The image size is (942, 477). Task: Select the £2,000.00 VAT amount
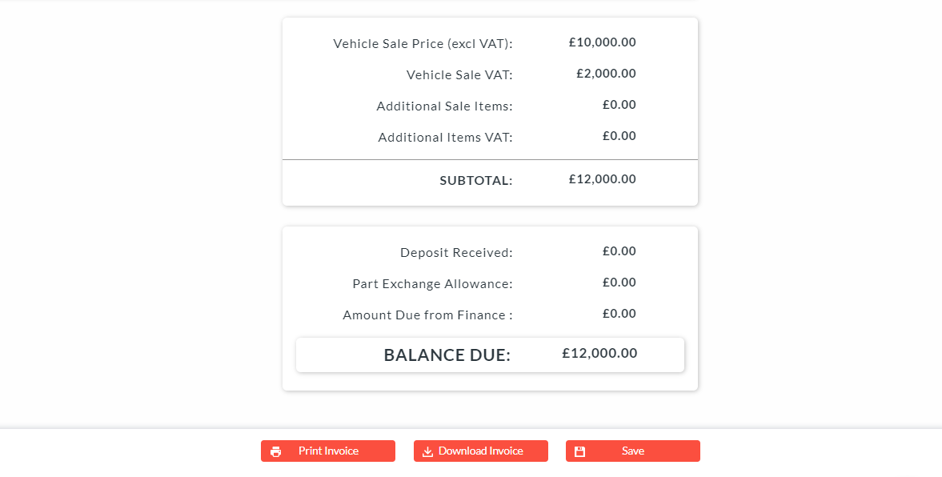point(606,74)
